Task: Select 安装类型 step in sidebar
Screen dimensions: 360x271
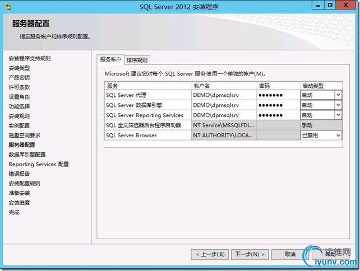Action: pyautogui.click(x=19, y=68)
